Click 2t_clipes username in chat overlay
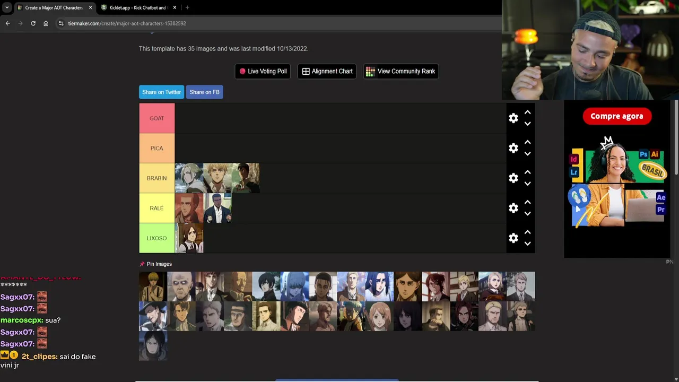This screenshot has height=382, width=679. pos(39,357)
